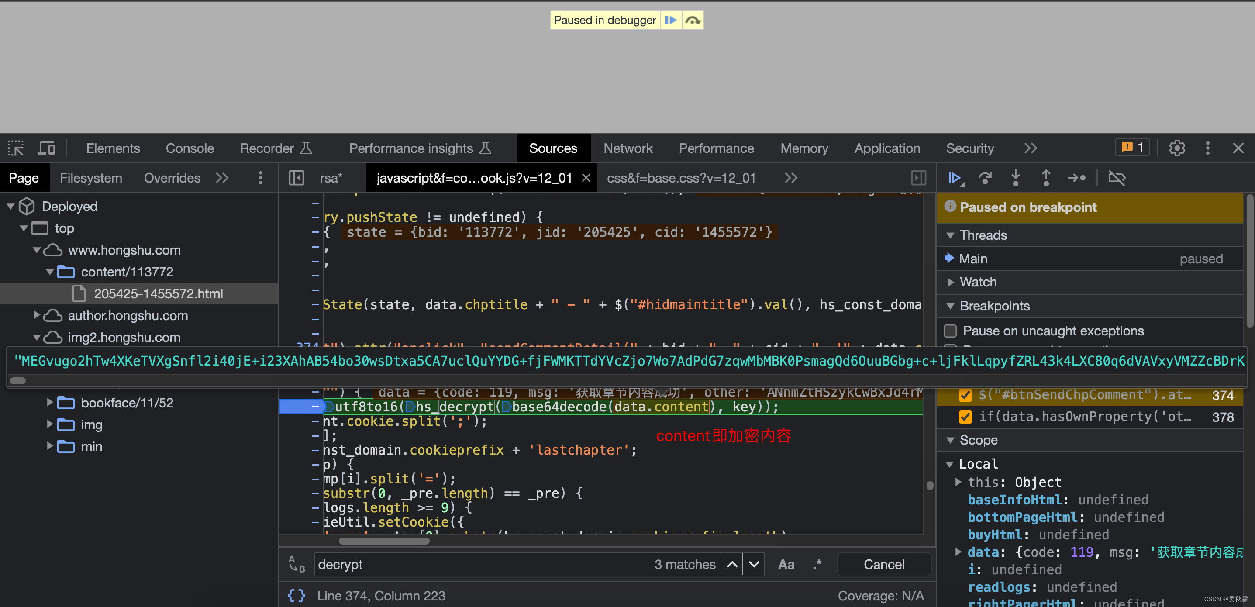The image size is (1255, 607).
Task: Go to next search match
Action: pyautogui.click(x=754, y=564)
